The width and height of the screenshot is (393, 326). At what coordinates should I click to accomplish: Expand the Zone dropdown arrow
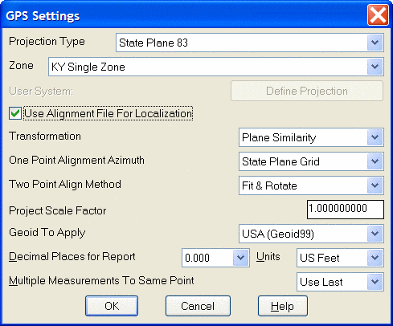375,67
